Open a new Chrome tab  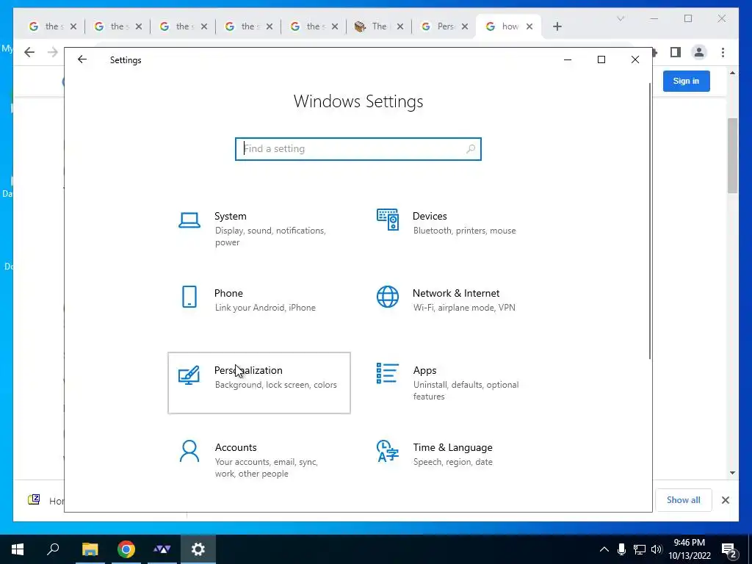coord(557,26)
